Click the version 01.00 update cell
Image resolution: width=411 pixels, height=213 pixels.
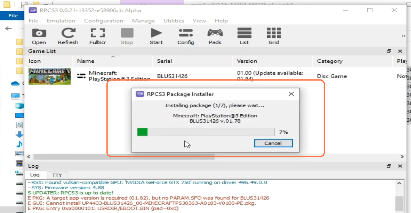(270, 76)
